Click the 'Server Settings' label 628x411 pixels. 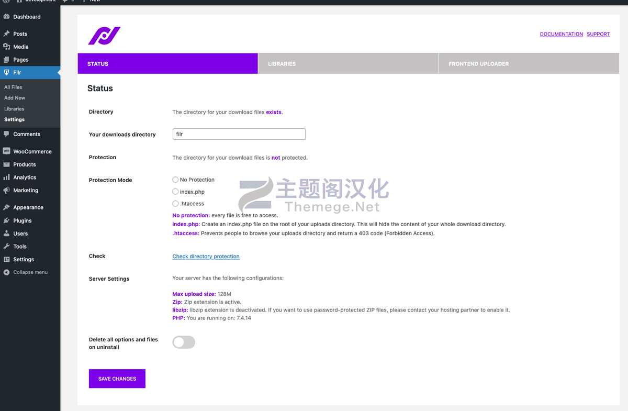point(109,279)
